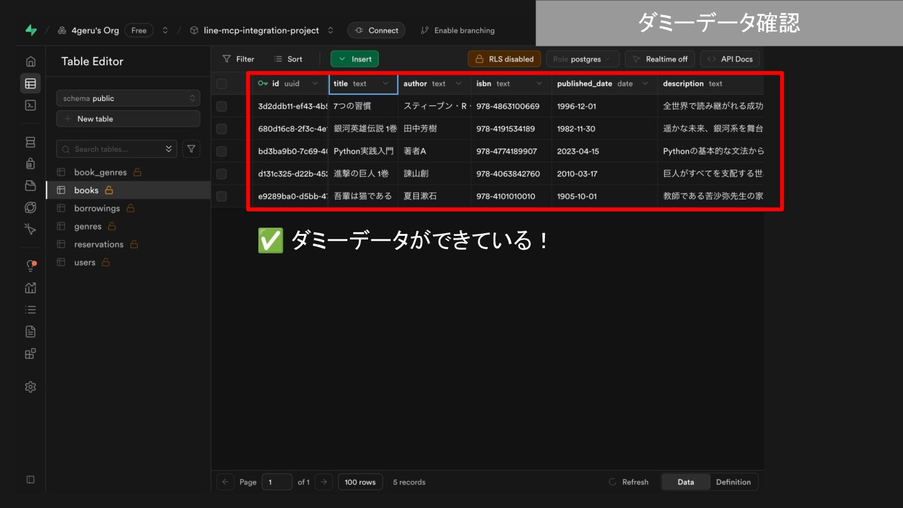Check the row for 吾輩は猫である
The height and width of the screenshot is (508, 903).
click(221, 196)
